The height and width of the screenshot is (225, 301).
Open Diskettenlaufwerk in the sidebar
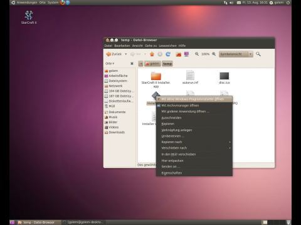click(120, 101)
